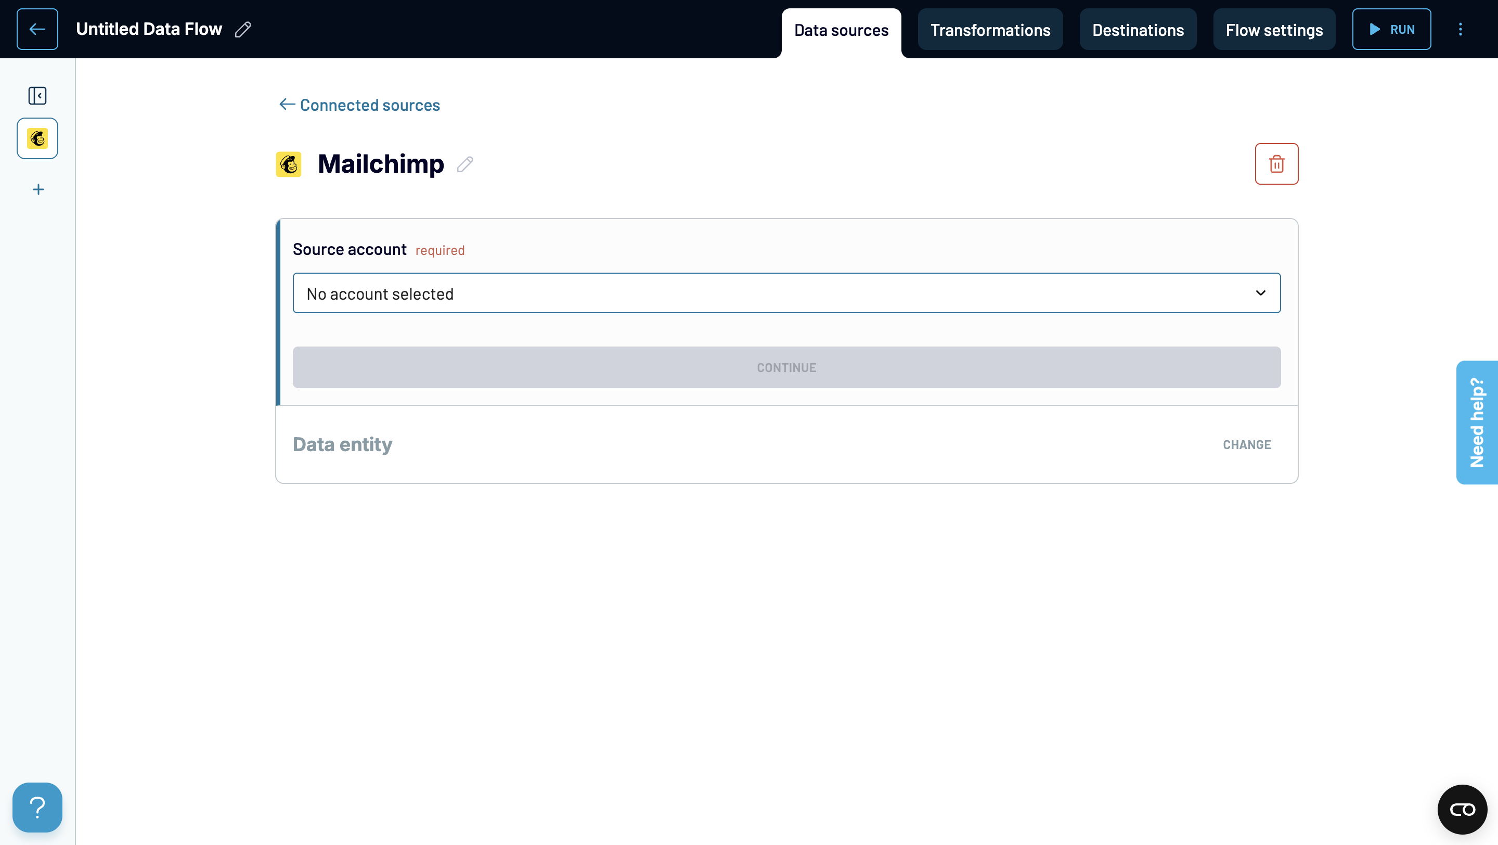Select the Mailchimp source in sidebar
Image resolution: width=1498 pixels, height=845 pixels.
coord(37,138)
